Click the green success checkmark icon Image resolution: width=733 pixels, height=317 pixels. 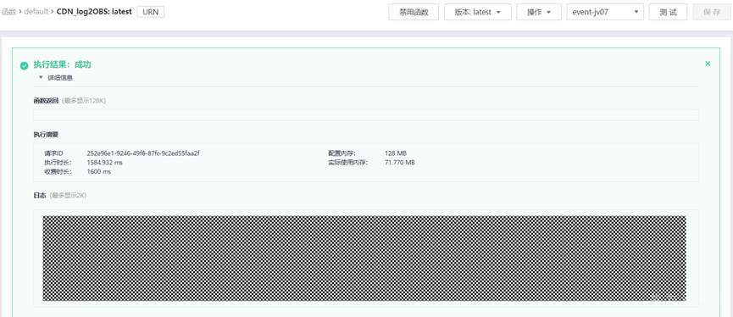pyautogui.click(x=25, y=65)
